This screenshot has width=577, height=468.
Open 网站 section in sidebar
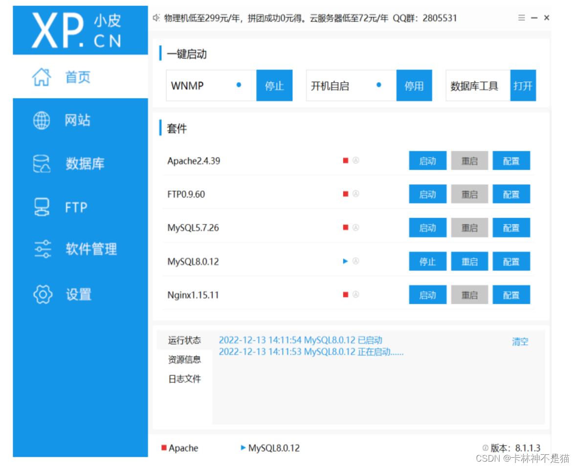(80, 120)
